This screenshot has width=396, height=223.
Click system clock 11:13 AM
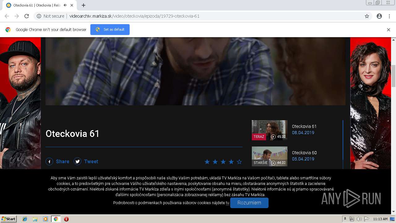point(380,219)
